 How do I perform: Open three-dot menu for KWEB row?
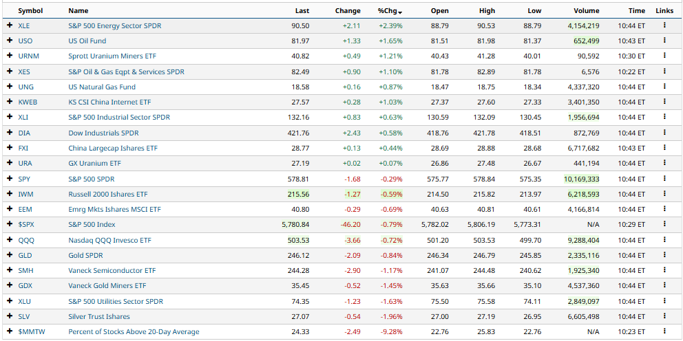664,102
